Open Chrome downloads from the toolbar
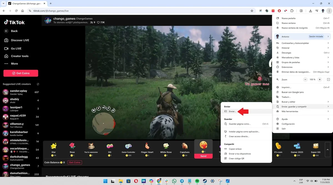 [x=310, y=11]
